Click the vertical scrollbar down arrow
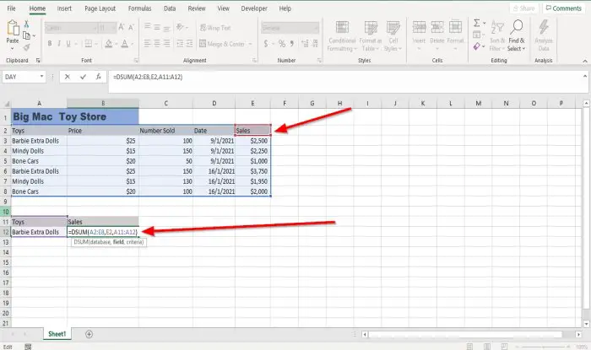This screenshot has width=591, height=350. tap(586, 324)
